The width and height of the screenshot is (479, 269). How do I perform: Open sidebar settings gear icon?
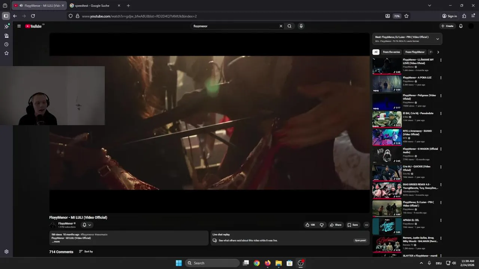6,252
